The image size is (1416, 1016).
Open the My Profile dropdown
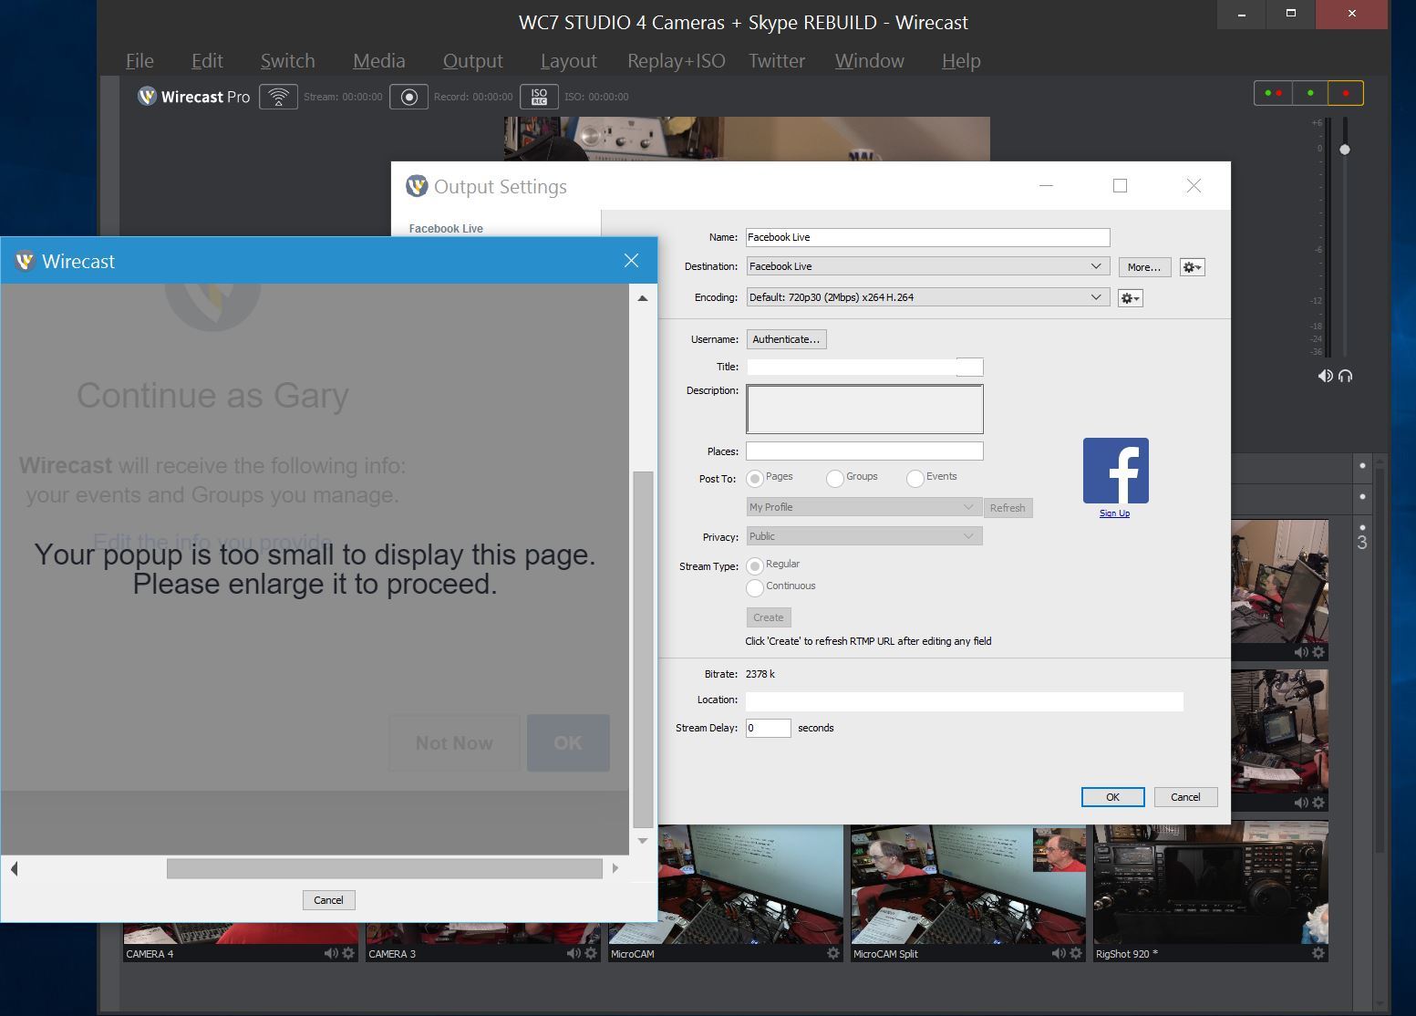click(x=863, y=507)
